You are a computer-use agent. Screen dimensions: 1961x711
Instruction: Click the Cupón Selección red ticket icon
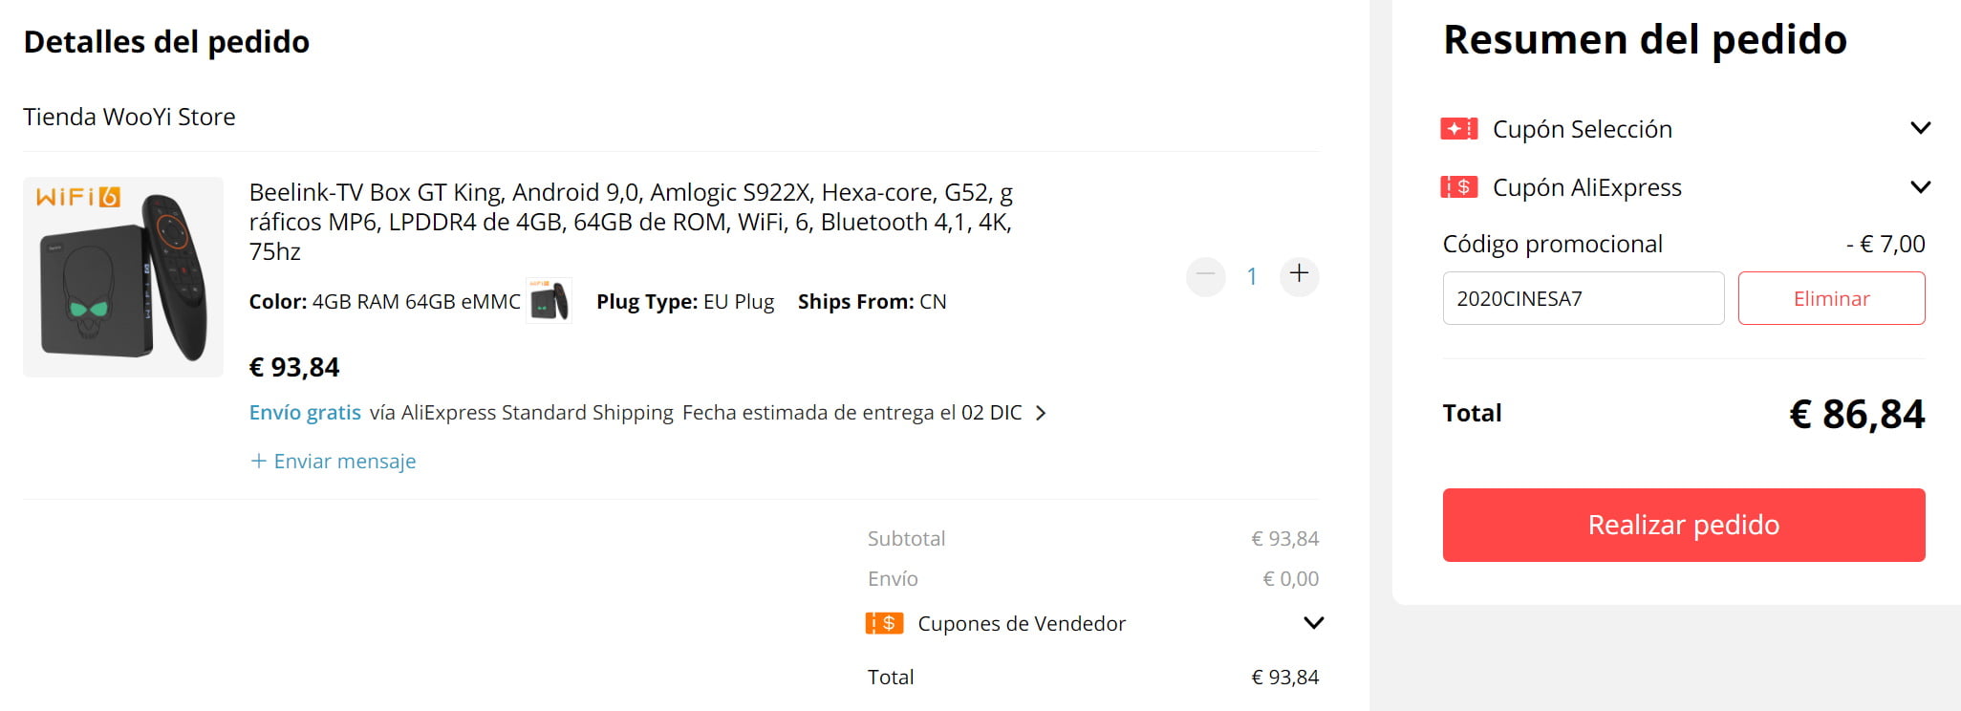pyautogui.click(x=1458, y=128)
